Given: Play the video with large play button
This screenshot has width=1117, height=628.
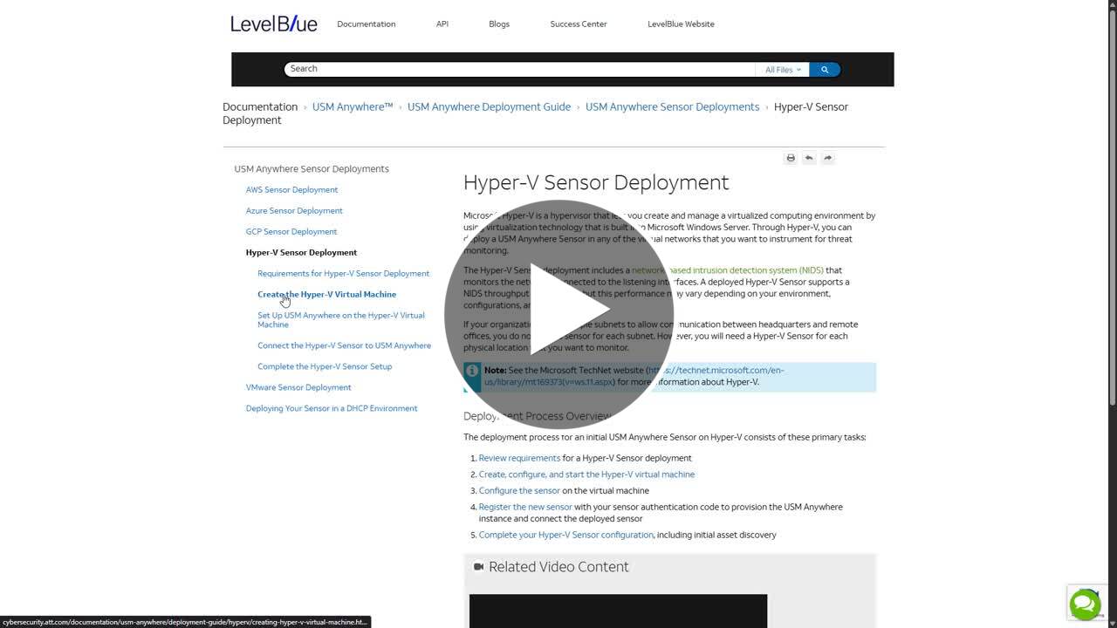Looking at the screenshot, I should pos(558,314).
